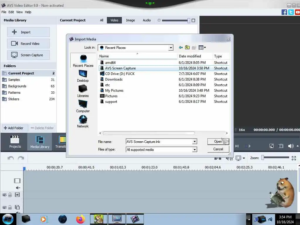
Task: Click the small thumbnails icon
Action: [159, 20]
